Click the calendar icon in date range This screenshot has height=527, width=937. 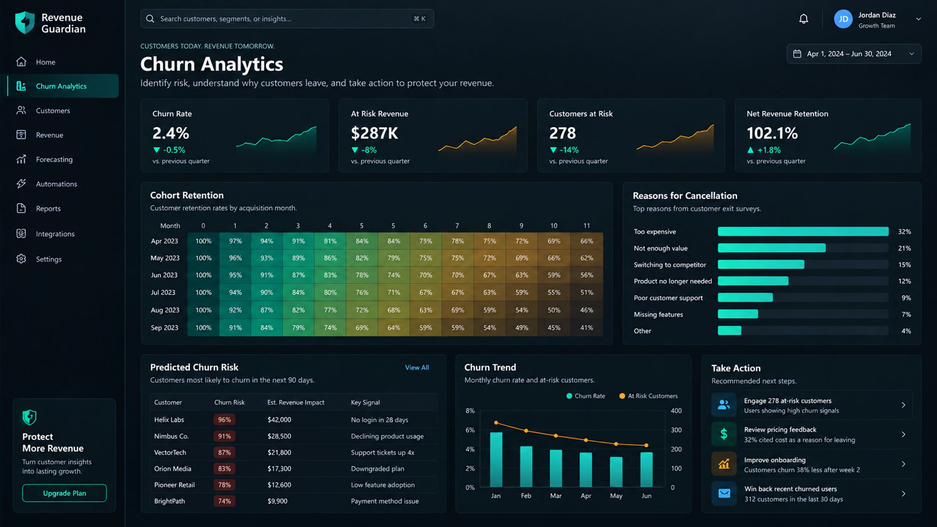click(x=797, y=54)
